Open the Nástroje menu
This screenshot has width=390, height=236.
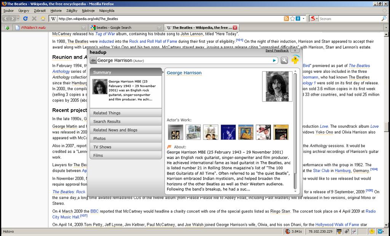coord(88,11)
